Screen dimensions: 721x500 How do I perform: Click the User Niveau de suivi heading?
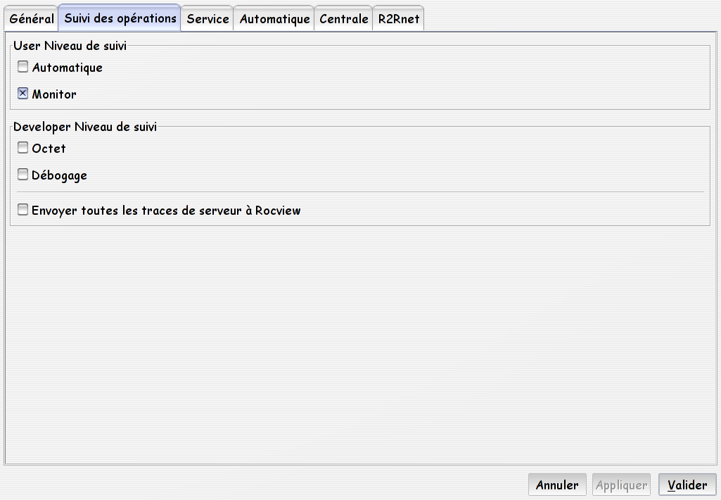70,46
